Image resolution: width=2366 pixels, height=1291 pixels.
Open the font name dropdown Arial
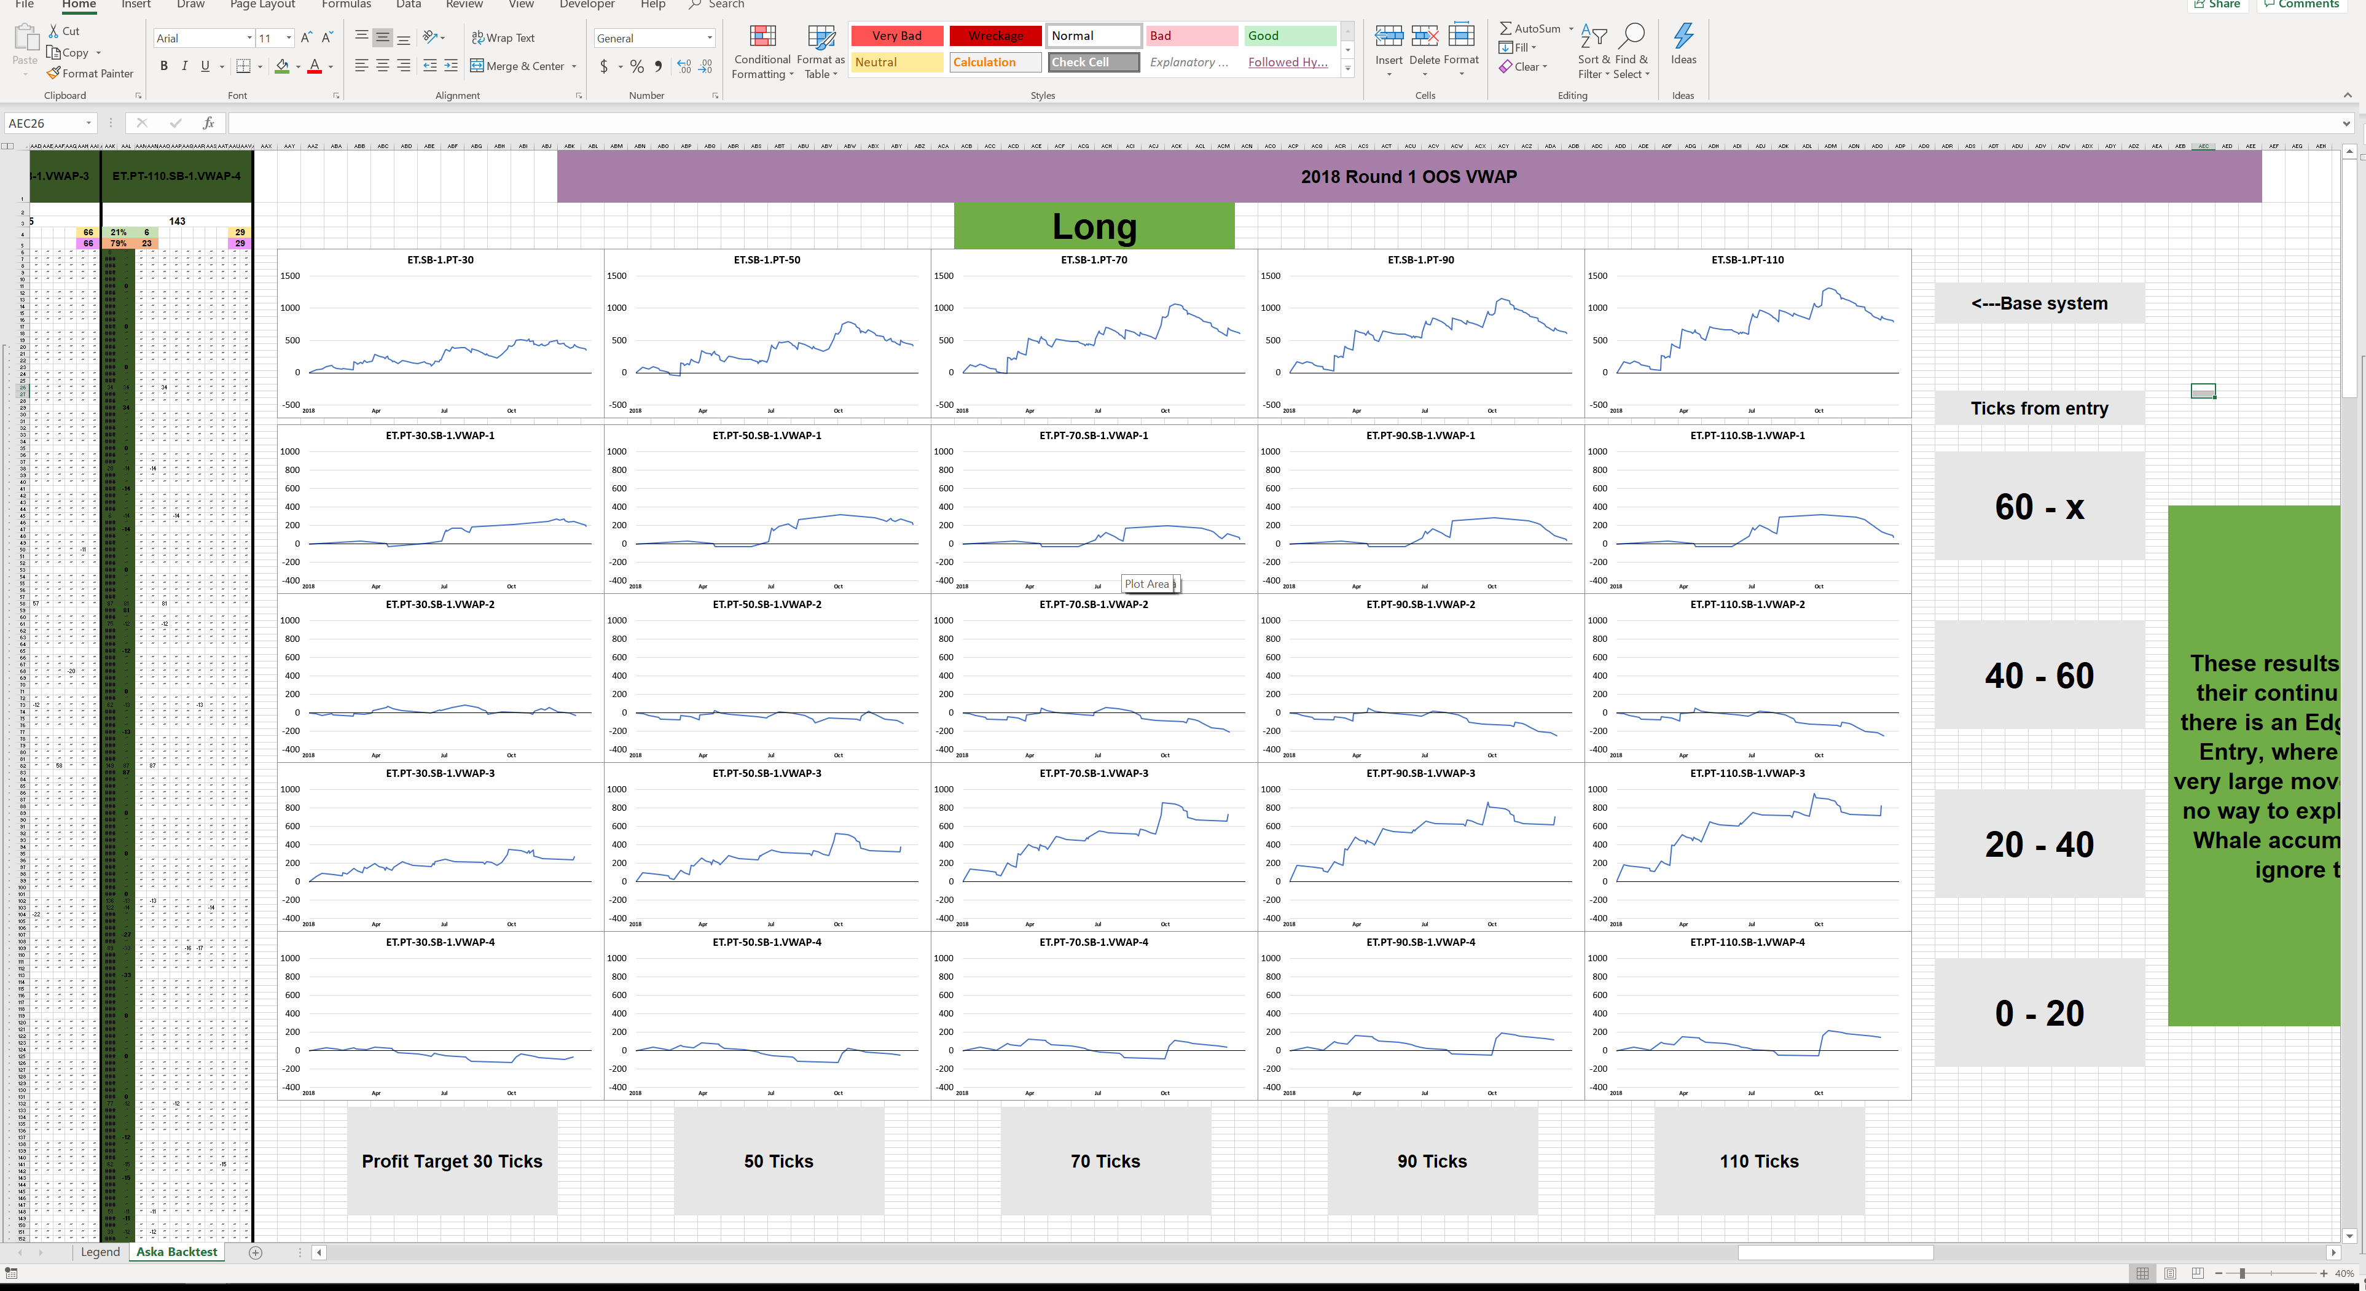(249, 37)
